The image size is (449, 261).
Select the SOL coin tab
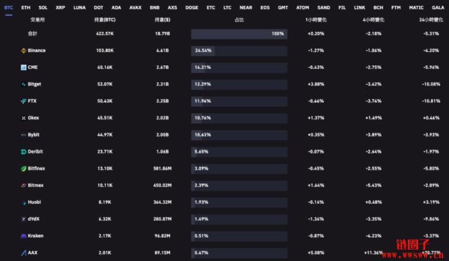tap(43, 8)
